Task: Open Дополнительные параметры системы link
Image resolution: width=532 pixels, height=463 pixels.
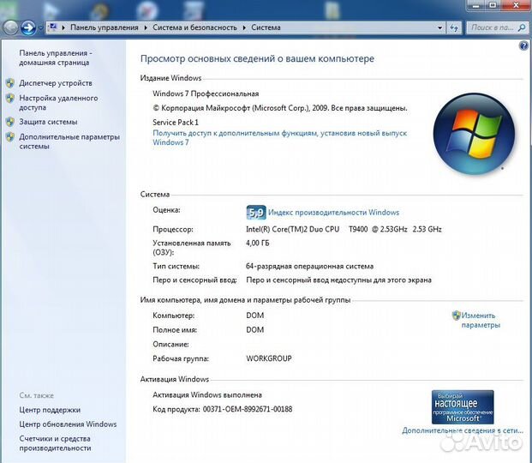Action: tap(69, 141)
